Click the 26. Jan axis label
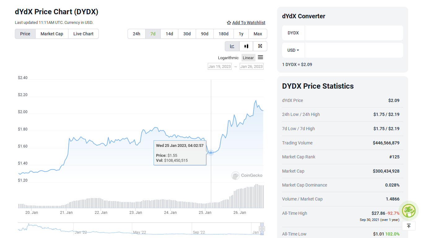 [x=240, y=213]
